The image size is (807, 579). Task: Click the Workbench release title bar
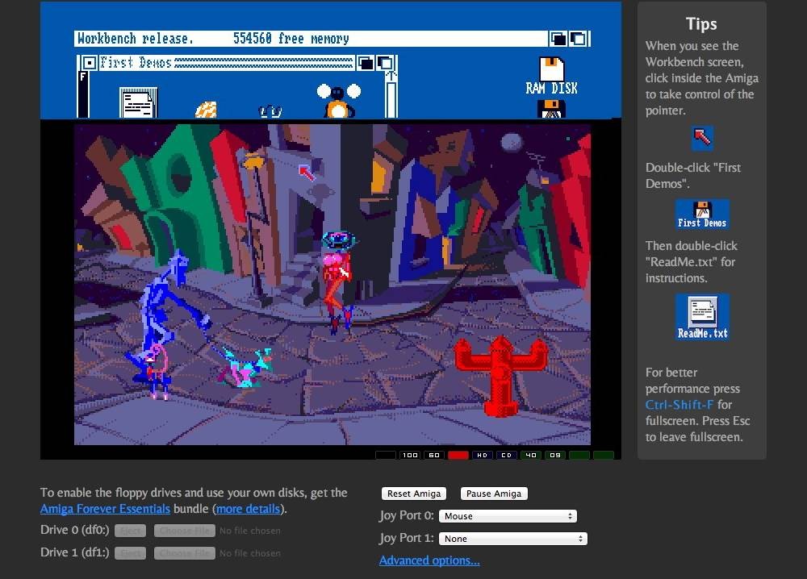pos(311,39)
